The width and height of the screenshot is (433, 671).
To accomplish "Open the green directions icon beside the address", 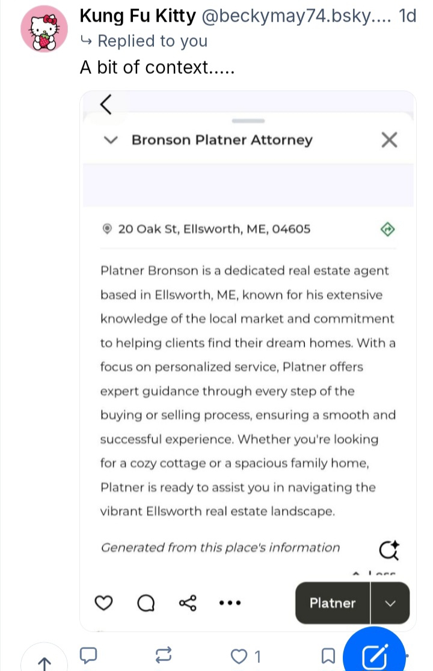I will click(x=388, y=229).
